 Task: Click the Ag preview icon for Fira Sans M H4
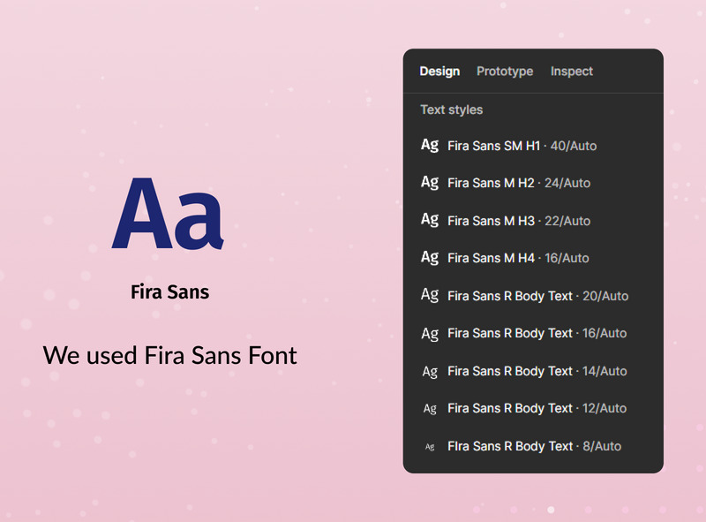coord(430,258)
